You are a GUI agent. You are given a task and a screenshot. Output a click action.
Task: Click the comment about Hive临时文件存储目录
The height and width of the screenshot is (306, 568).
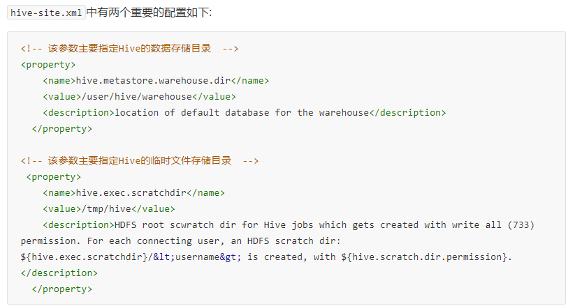tap(140, 160)
